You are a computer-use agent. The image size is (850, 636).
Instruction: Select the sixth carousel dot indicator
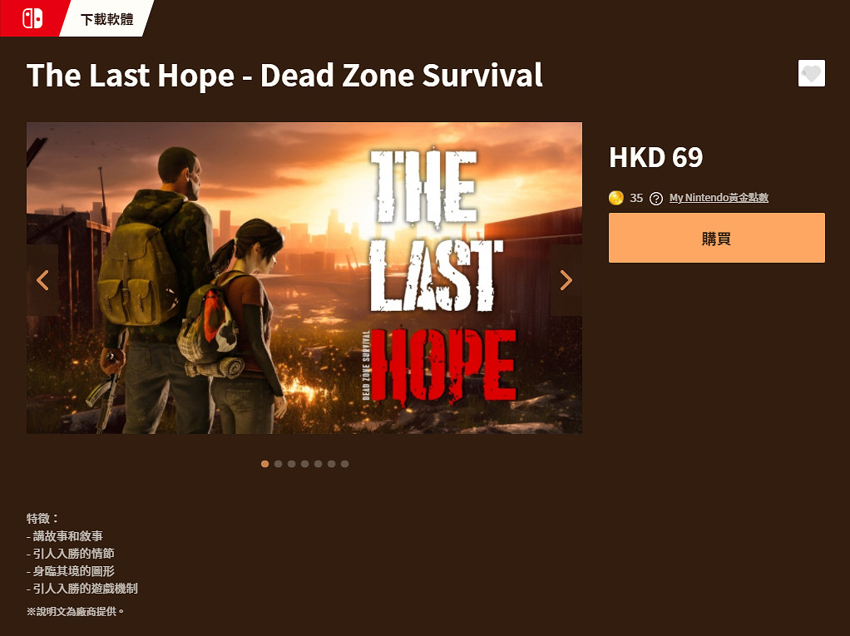coord(331,464)
